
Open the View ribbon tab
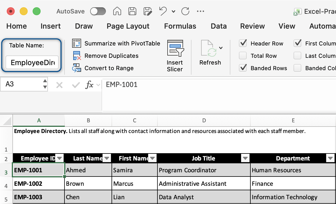[287, 26]
